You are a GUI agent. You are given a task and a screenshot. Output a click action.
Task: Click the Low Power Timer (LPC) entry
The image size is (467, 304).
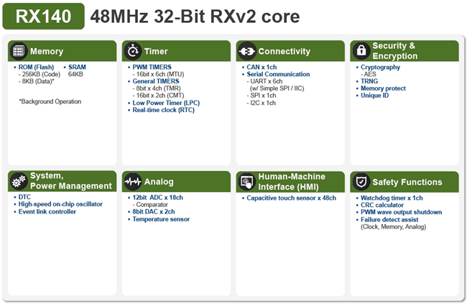(165, 103)
